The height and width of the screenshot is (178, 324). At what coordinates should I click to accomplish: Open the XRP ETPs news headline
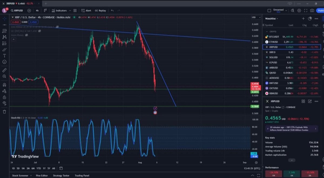292,129
